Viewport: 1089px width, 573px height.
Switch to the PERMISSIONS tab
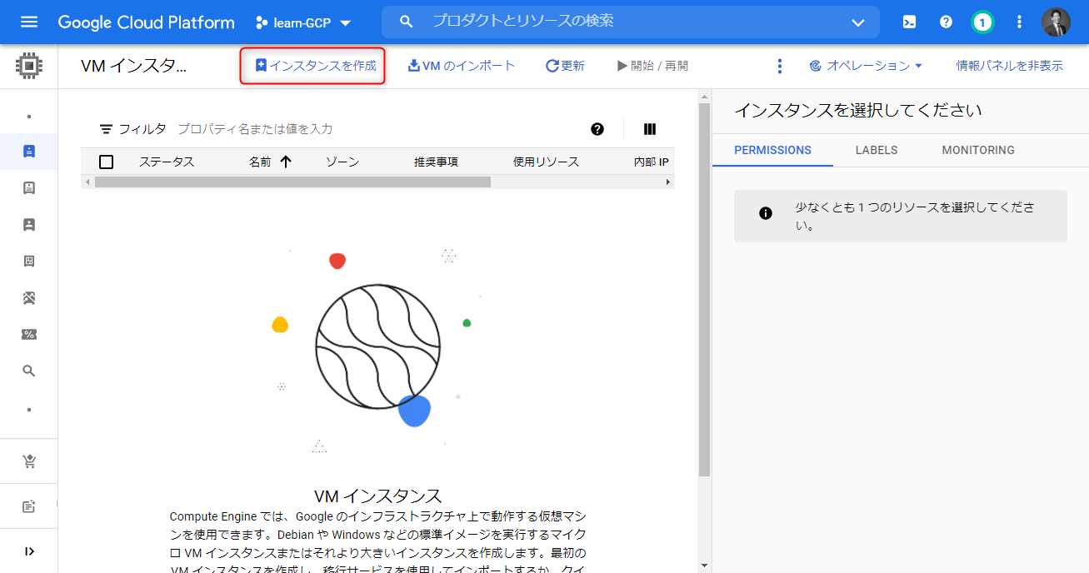(772, 150)
